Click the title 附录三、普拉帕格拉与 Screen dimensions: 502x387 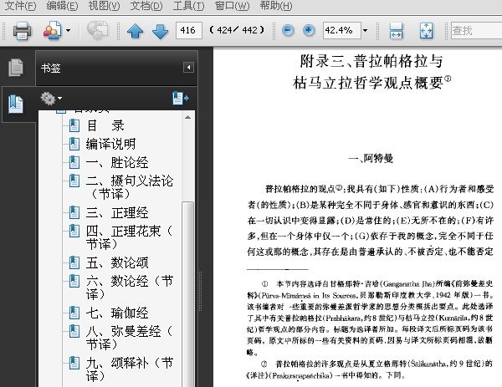pos(371,61)
